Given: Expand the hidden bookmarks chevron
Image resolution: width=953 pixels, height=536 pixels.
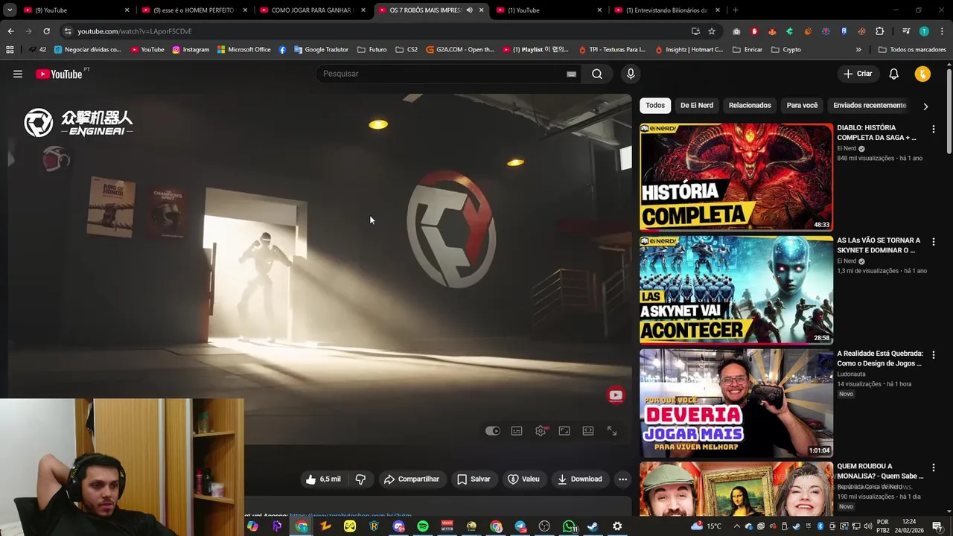Looking at the screenshot, I should 858,50.
